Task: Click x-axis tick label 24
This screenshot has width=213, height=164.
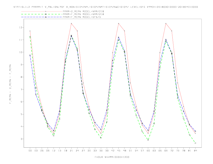Action: coord(77,151)
